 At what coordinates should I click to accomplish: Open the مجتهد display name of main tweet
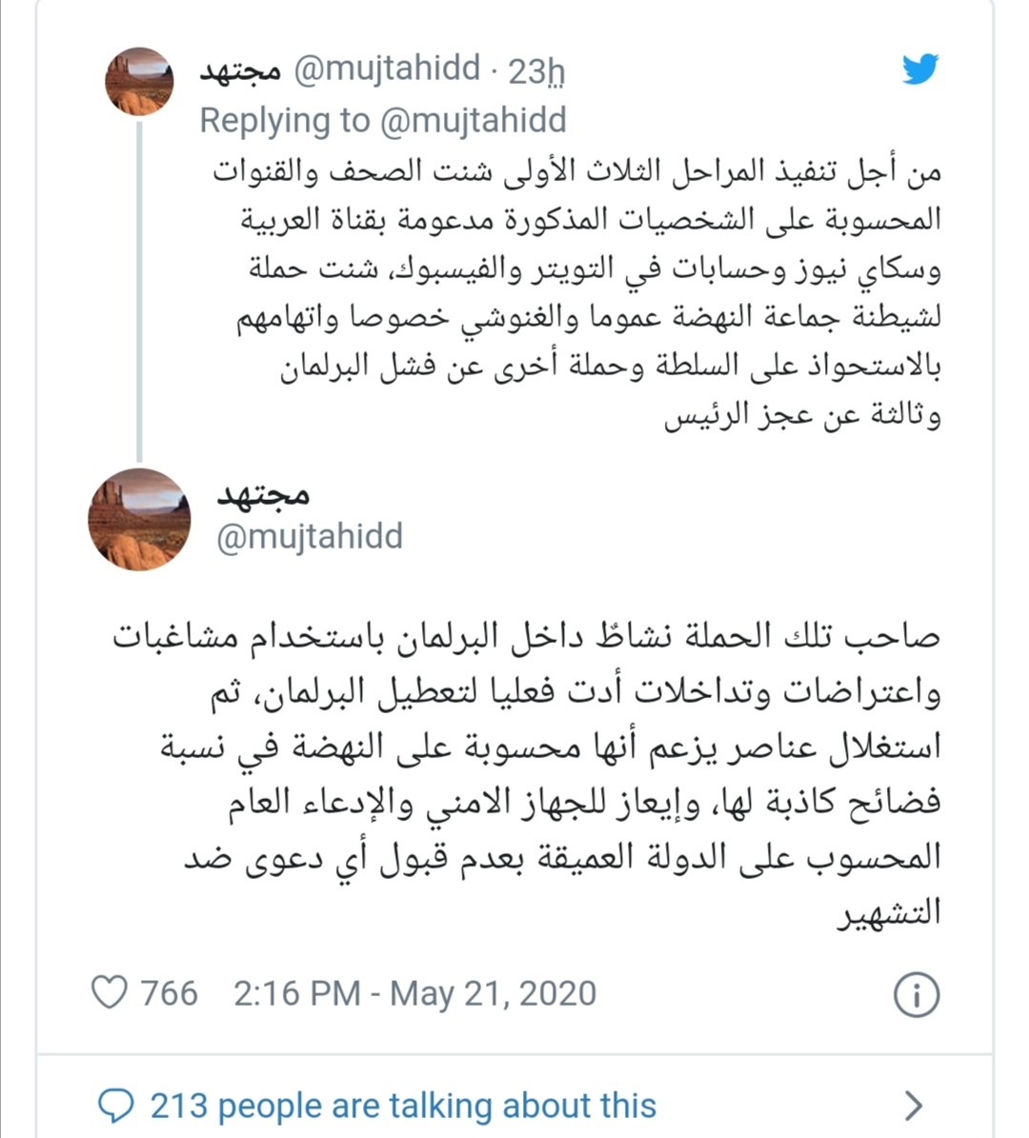coord(264,495)
